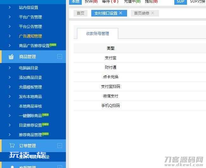Click the NEW badge on 目录推荐设置
Viewport: 206px width, 168px height.
(x=45, y=124)
